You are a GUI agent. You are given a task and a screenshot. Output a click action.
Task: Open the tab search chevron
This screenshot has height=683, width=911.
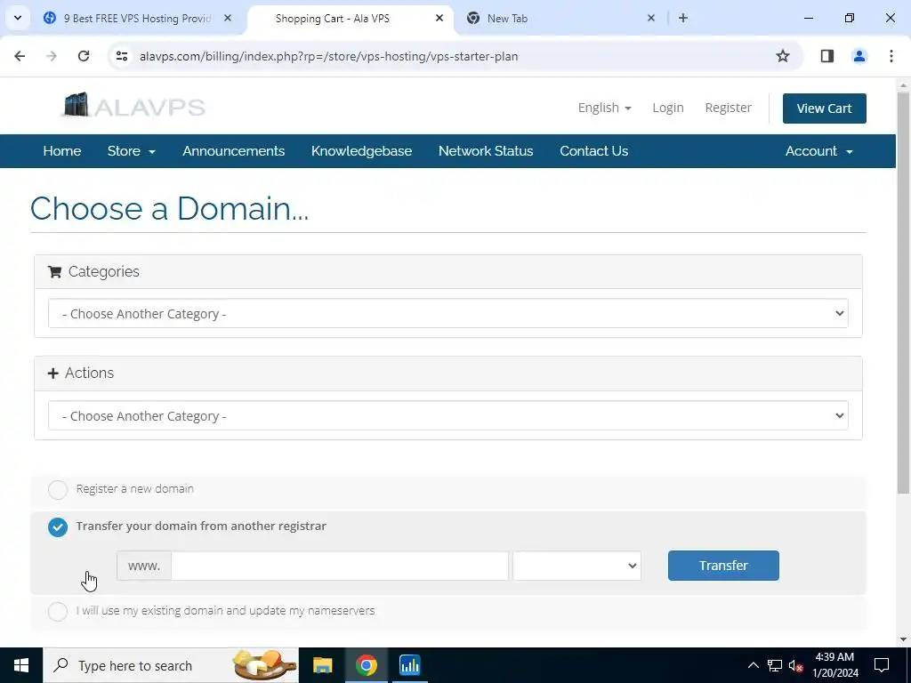point(18,18)
